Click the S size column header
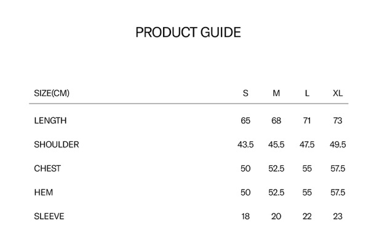This screenshot has width=379, height=236. tap(245, 93)
